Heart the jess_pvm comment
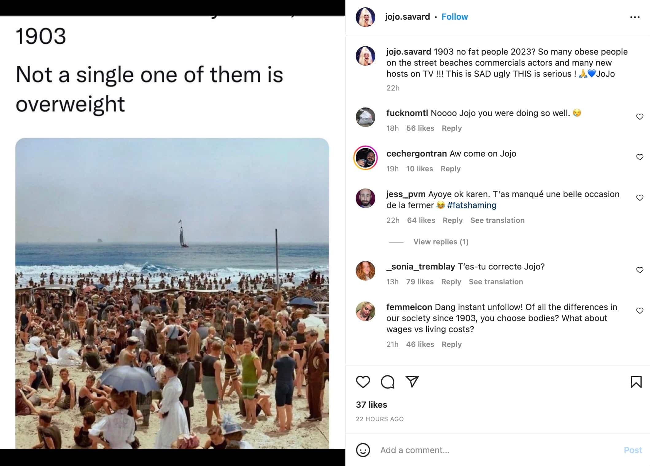The width and height of the screenshot is (650, 466). tap(640, 198)
